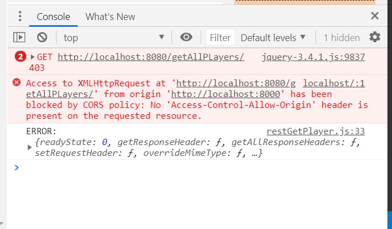
Task: Open jquery-3.4.1.js:9837 source link
Action: point(313,57)
